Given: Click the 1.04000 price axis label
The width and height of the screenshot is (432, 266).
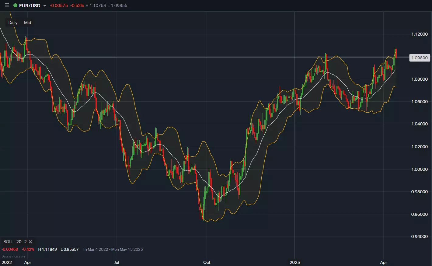Looking at the screenshot, I should 420,124.
